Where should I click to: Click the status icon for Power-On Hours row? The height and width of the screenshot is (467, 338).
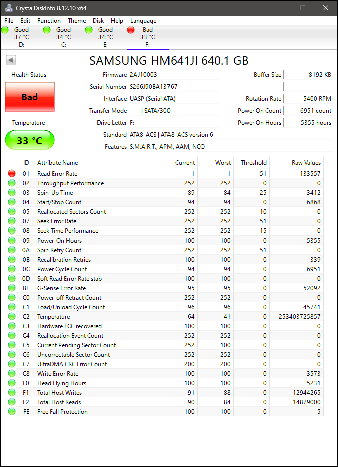(12, 240)
